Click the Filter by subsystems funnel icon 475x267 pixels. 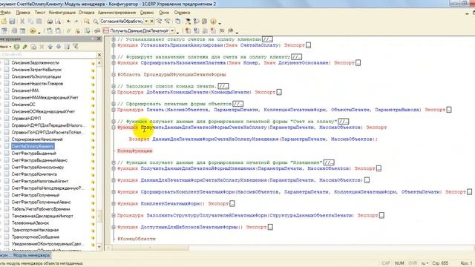click(x=76, y=47)
